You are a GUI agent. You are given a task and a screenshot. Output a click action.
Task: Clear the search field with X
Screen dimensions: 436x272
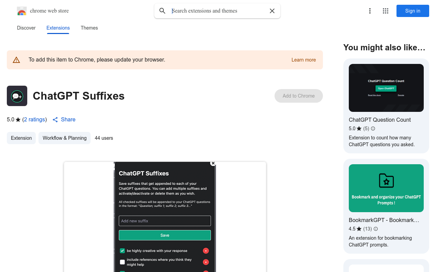point(272,11)
